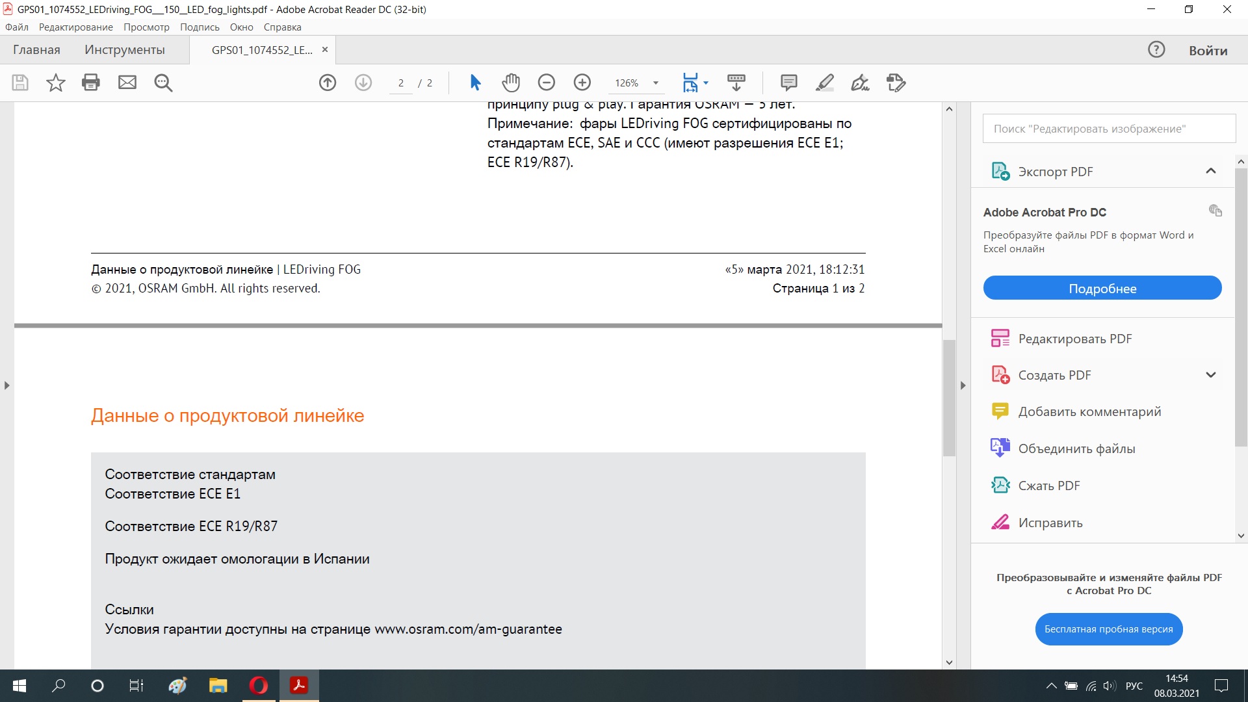This screenshot has width=1248, height=702.
Task: Collapse the right tools pane arrow
Action: (x=963, y=385)
